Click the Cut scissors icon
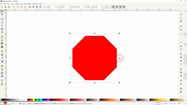The height and width of the screenshot is (105, 187). [x=181, y=46]
